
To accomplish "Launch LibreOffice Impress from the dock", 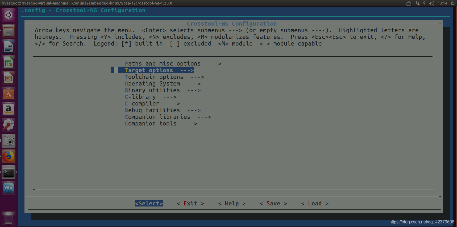I will click(9, 78).
